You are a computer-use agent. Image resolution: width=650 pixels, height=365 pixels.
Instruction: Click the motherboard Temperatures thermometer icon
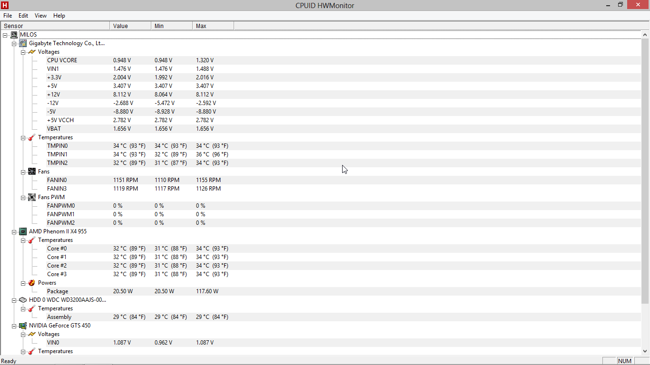point(32,137)
